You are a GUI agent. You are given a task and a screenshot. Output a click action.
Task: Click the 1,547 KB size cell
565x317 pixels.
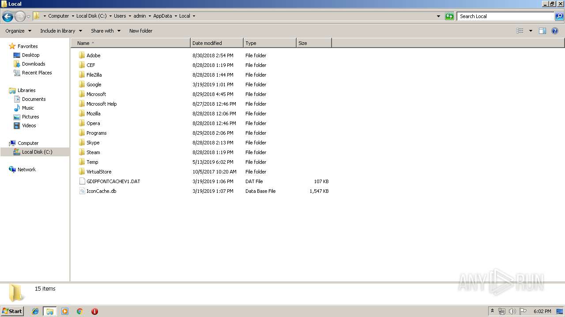tap(319, 191)
